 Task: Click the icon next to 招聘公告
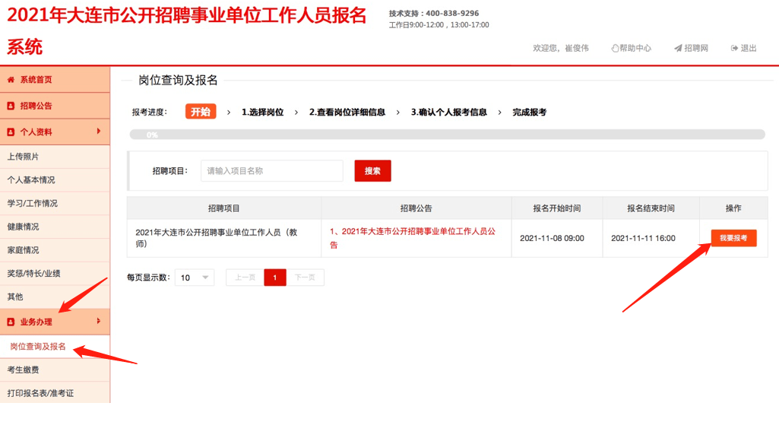click(11, 106)
